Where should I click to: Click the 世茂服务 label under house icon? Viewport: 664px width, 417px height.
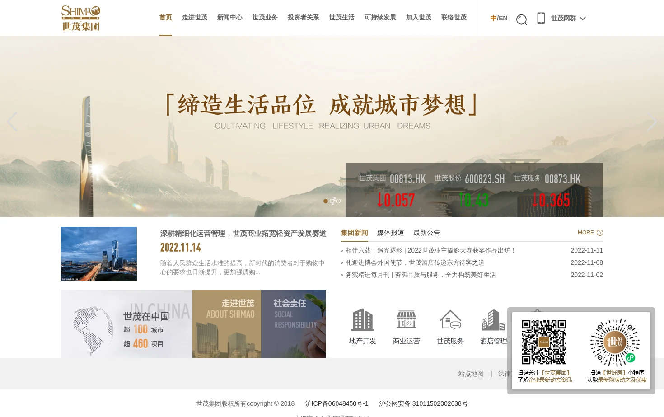tap(450, 341)
